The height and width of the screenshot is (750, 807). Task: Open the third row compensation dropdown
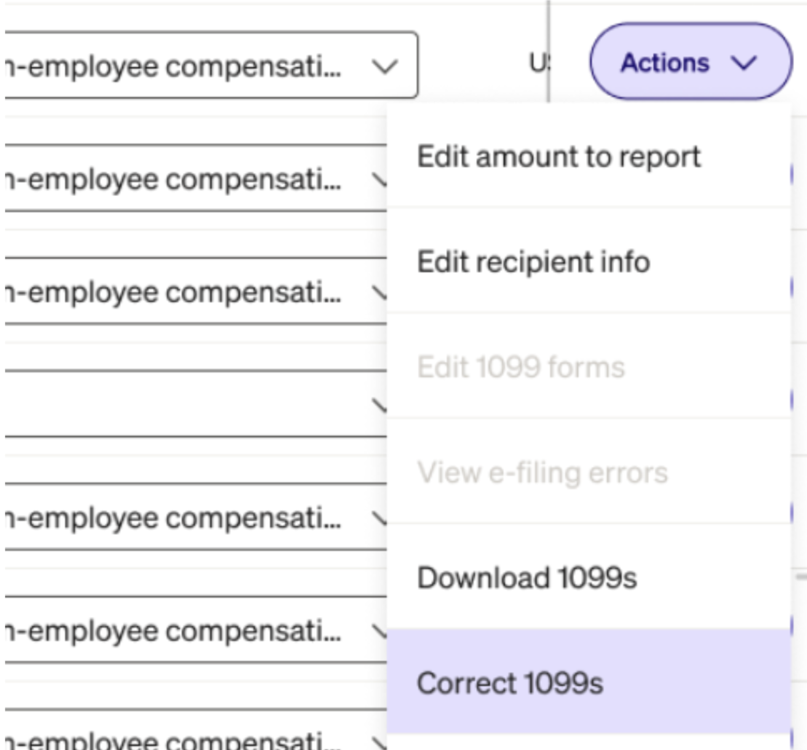(185, 292)
